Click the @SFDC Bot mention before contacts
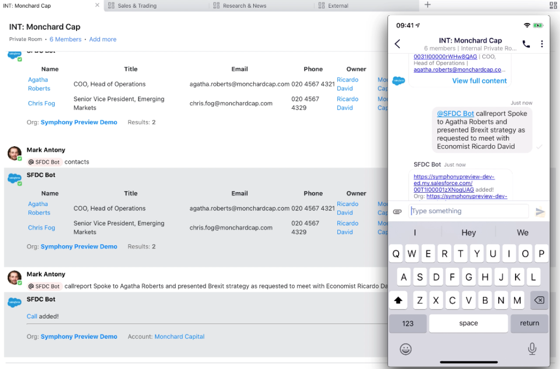This screenshot has width=560, height=369. click(45, 162)
